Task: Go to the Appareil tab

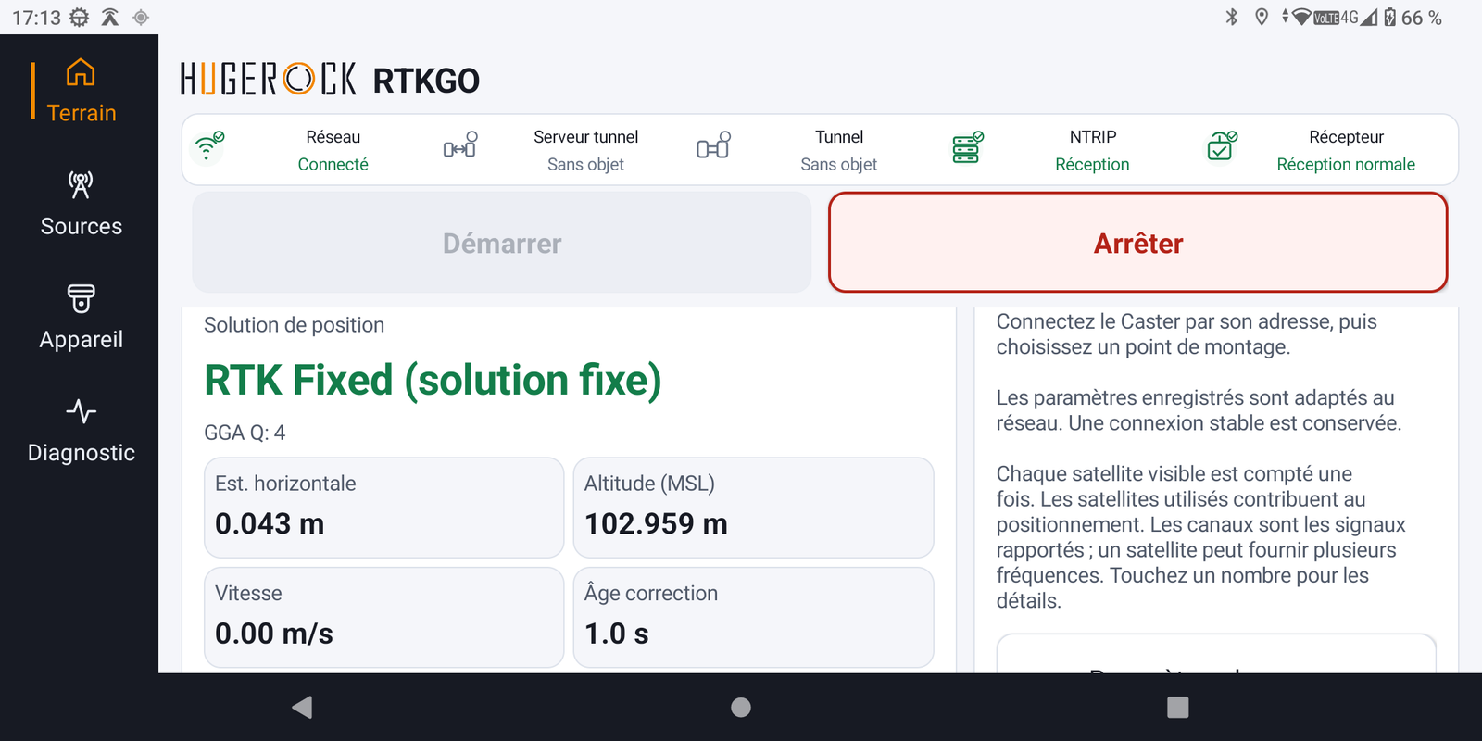Action: tap(81, 318)
